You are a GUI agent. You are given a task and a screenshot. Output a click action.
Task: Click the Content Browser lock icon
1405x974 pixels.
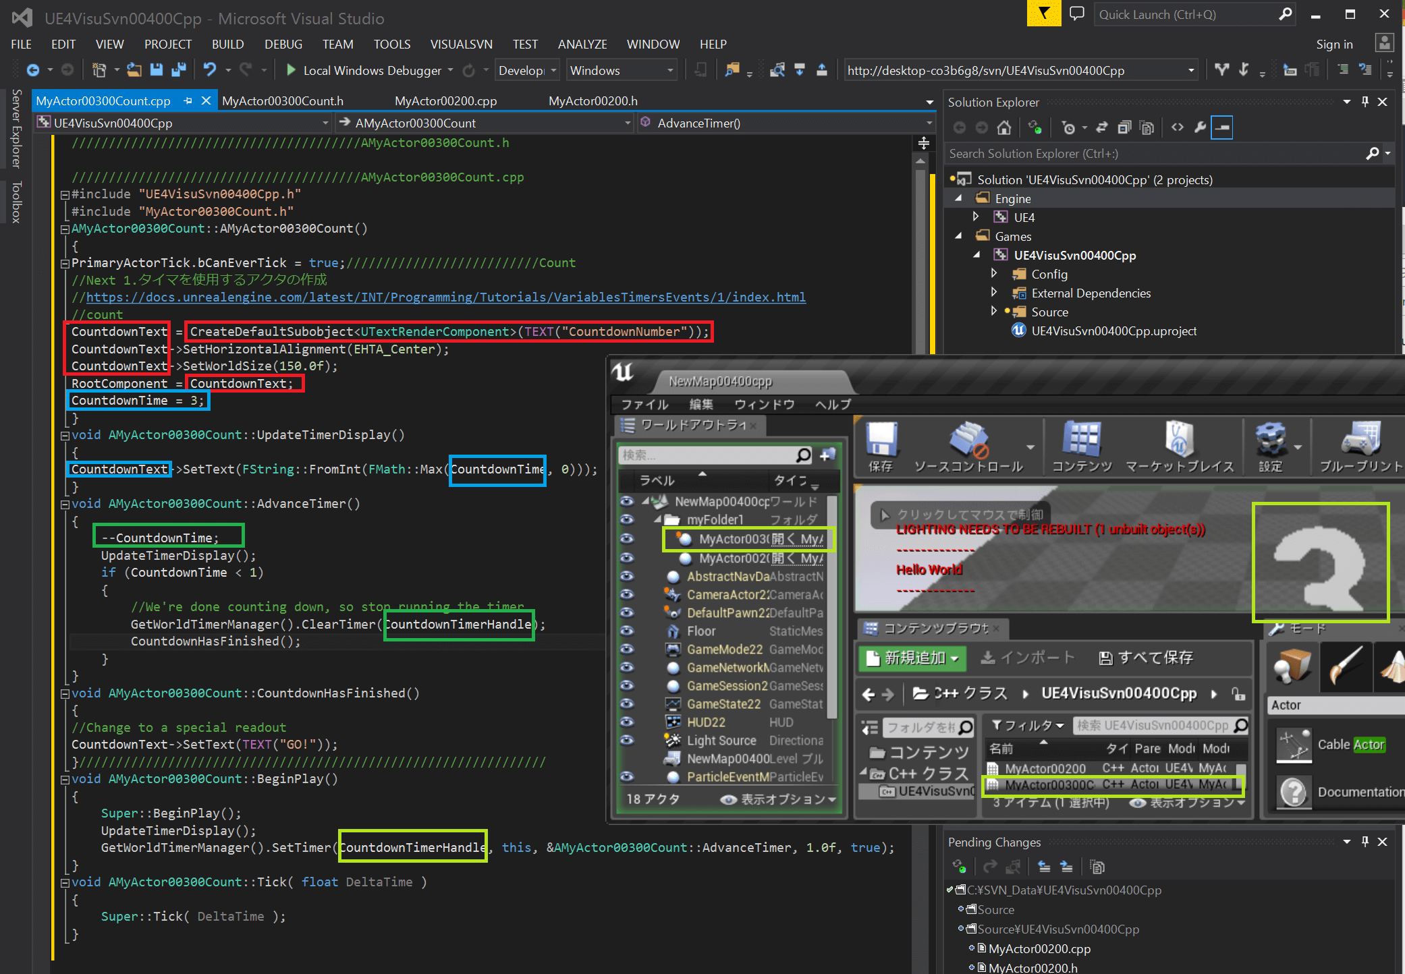pyautogui.click(x=1238, y=694)
